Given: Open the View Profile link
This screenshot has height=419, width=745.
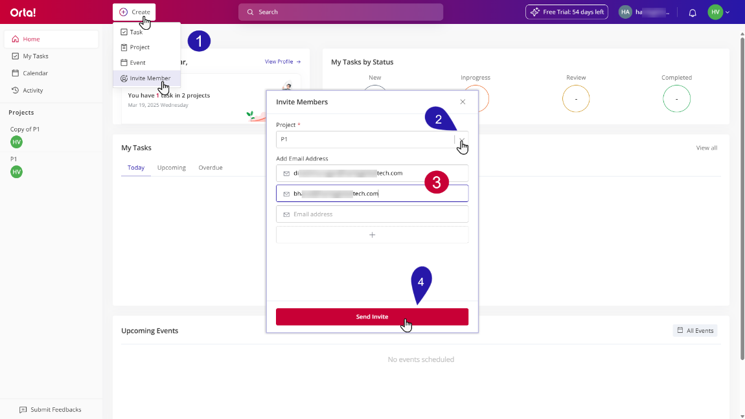Looking at the screenshot, I should click(282, 62).
